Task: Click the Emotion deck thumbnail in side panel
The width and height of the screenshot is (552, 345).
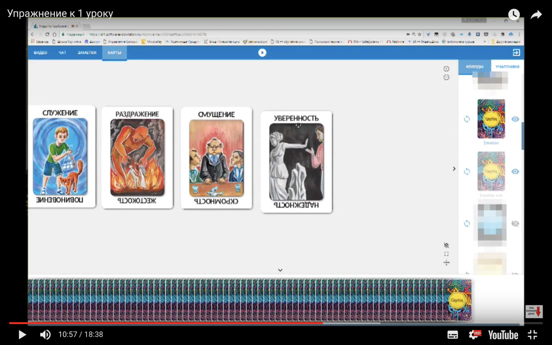Action: [x=491, y=119]
